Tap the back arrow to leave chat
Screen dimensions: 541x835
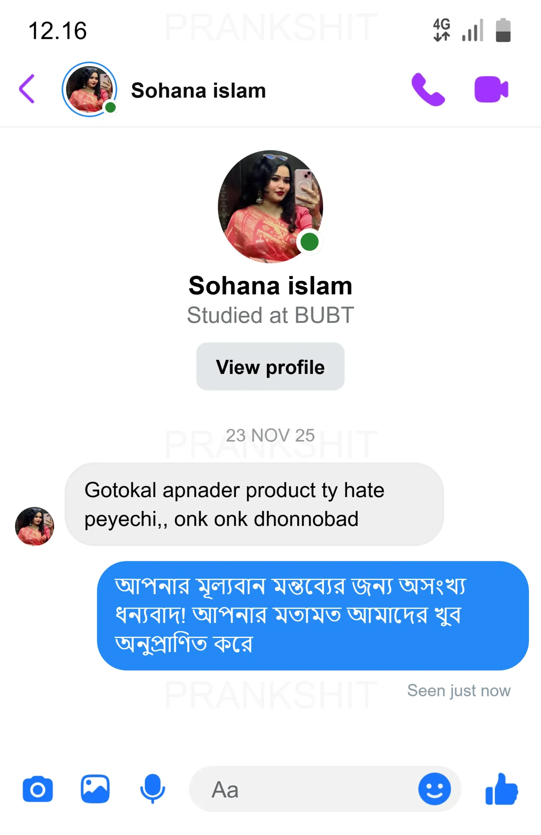tap(27, 89)
